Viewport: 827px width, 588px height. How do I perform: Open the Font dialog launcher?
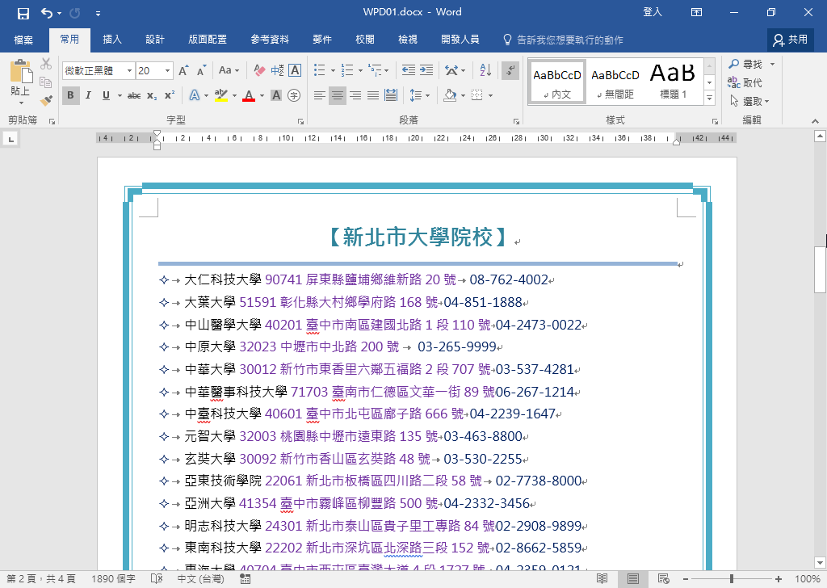(x=300, y=121)
